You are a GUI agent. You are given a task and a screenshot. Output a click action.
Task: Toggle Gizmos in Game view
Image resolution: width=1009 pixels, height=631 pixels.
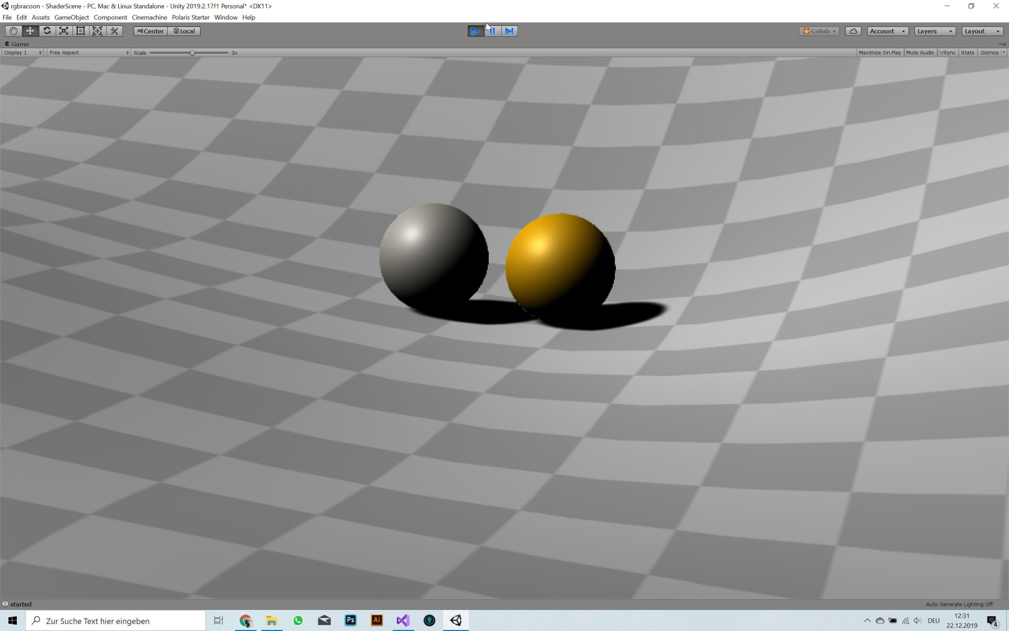[989, 53]
